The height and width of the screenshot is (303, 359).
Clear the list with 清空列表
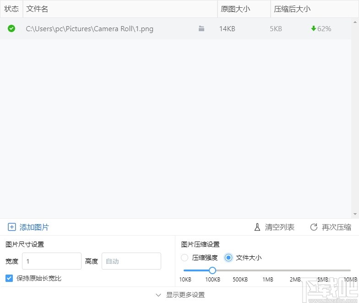274,227
